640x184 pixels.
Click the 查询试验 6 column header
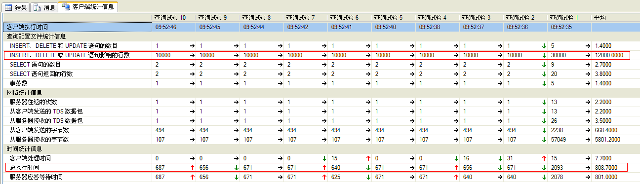pyautogui.click(x=349, y=17)
